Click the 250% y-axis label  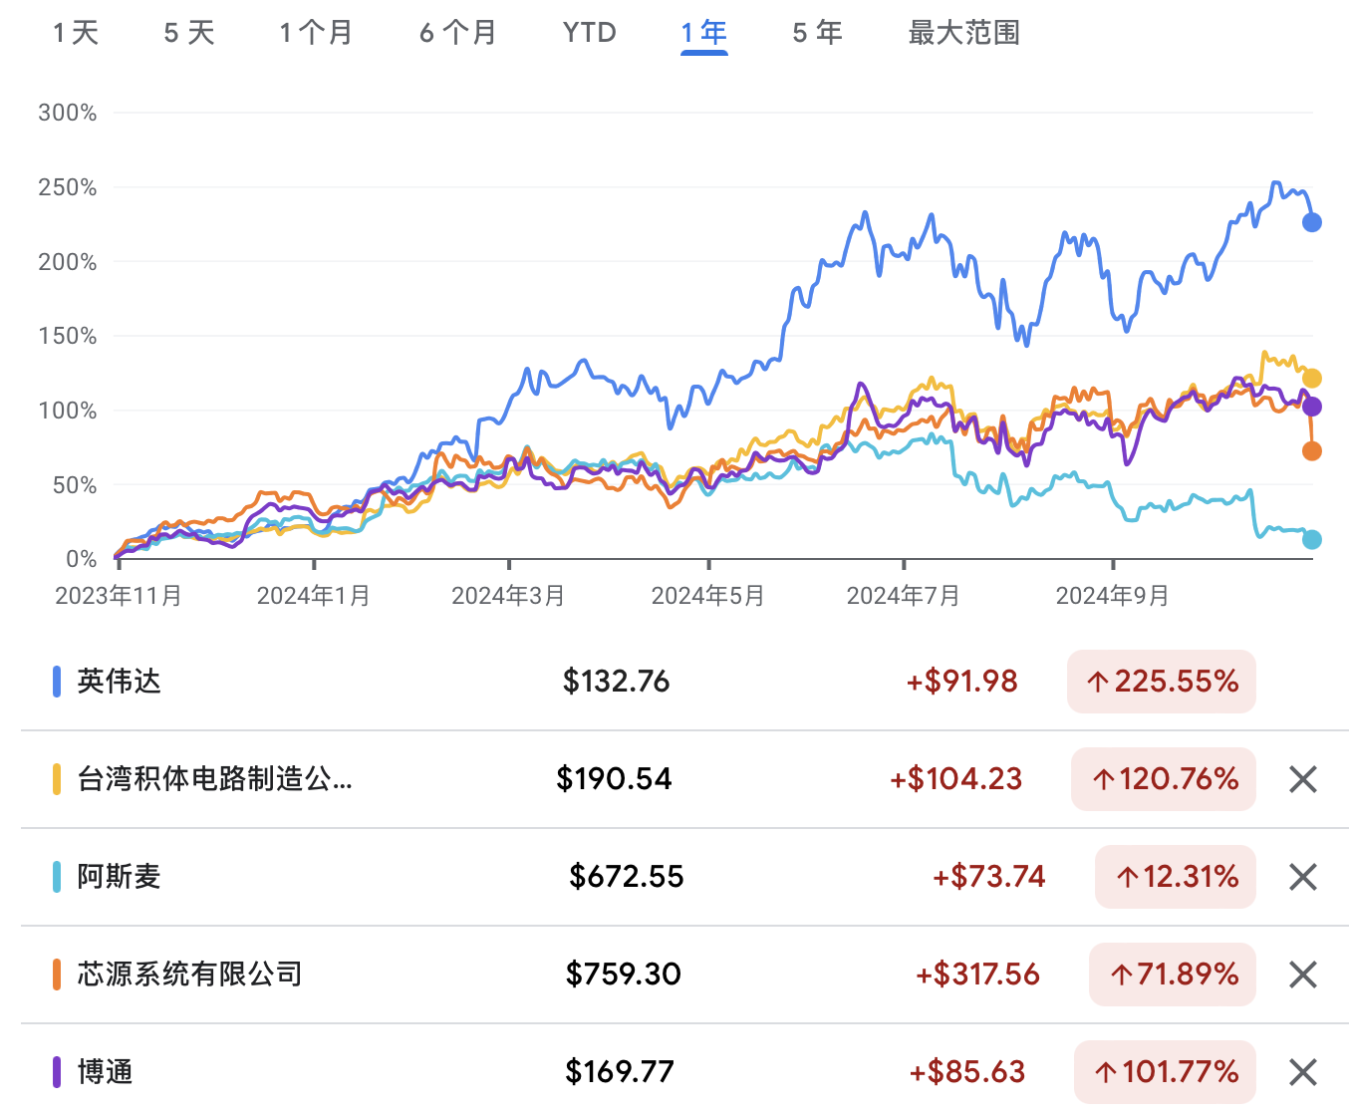coord(68,187)
